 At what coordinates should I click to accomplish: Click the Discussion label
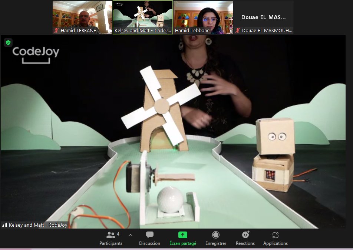pyautogui.click(x=149, y=243)
